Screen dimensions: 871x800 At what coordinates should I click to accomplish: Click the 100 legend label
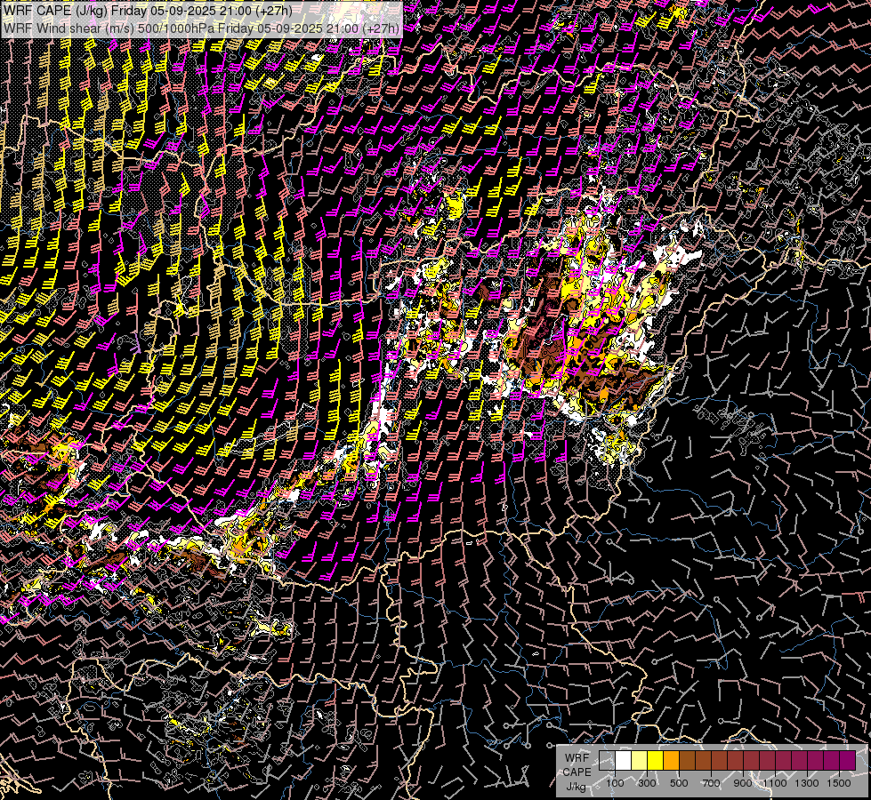615,783
